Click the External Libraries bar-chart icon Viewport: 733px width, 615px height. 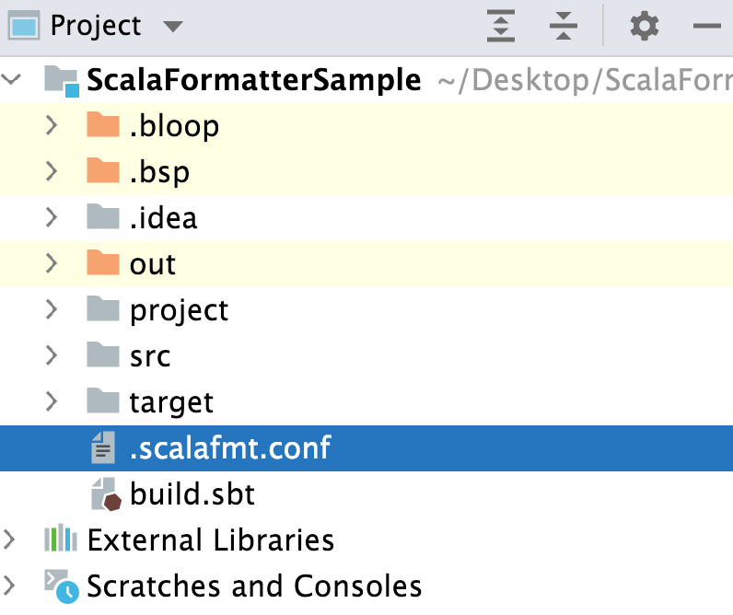pos(61,539)
